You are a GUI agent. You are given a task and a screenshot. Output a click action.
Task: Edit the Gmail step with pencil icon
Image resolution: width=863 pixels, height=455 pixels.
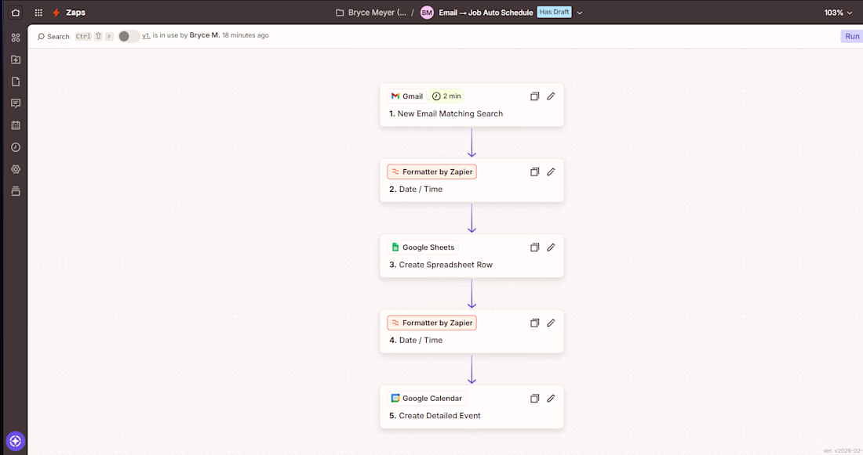pyautogui.click(x=551, y=96)
